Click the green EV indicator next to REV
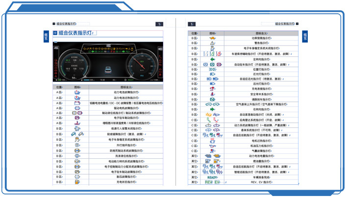Image resolution: width=346 pixels, height=197 pixels. [x=217, y=182]
